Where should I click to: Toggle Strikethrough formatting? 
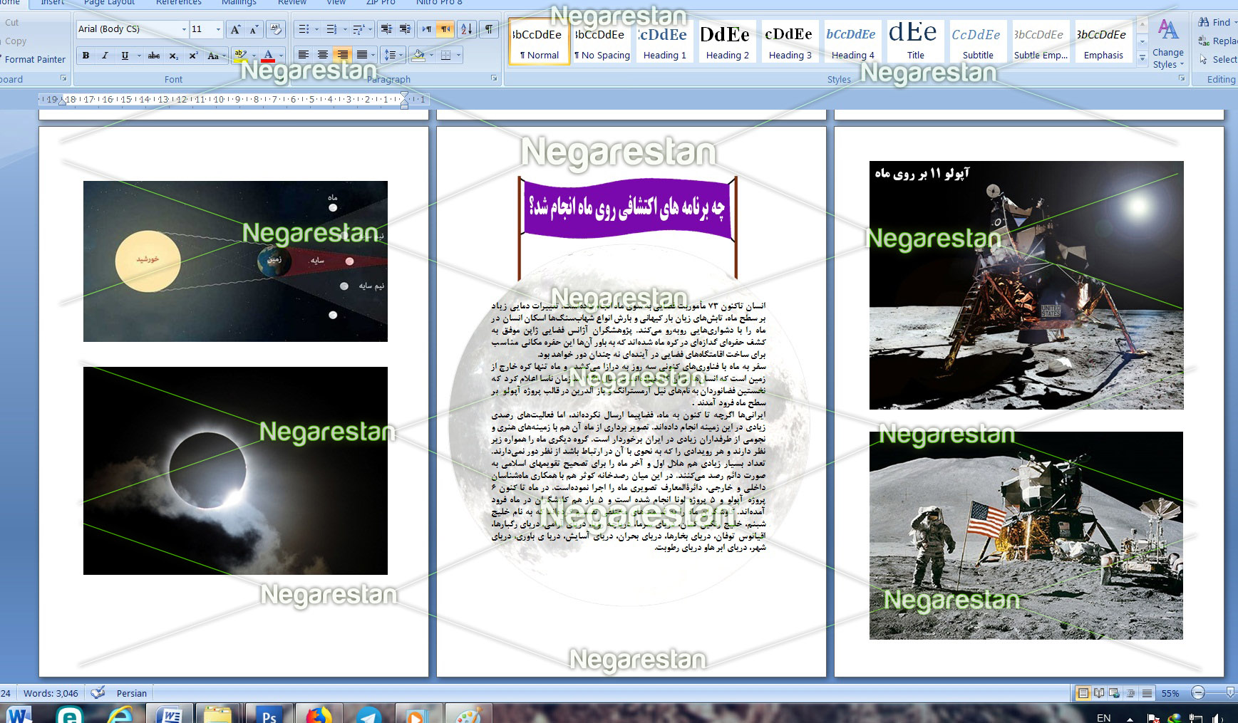153,56
